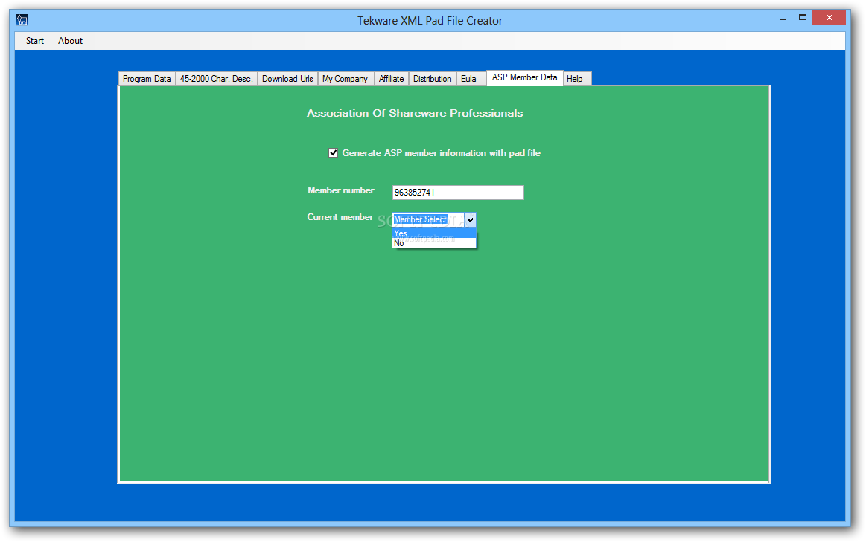Open the Distribution tab

coord(433,79)
